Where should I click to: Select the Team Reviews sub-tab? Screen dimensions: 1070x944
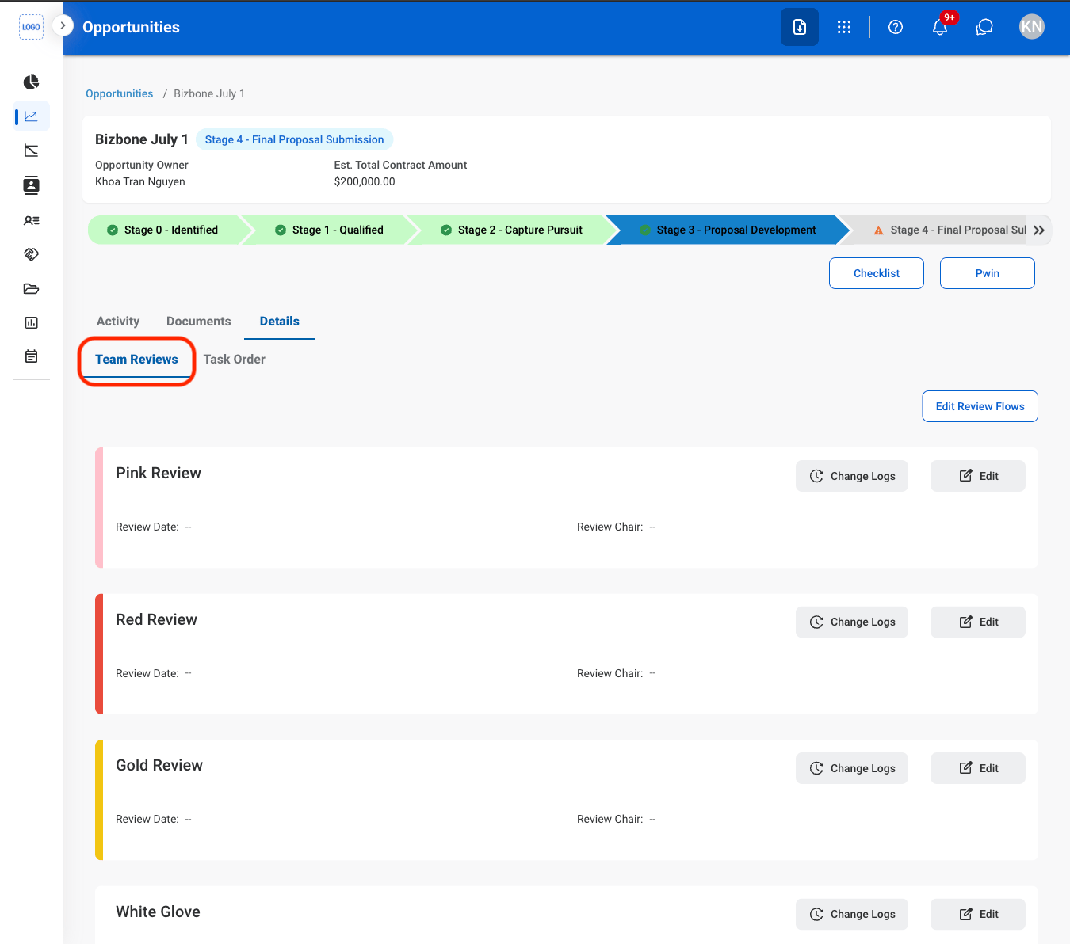click(x=136, y=360)
